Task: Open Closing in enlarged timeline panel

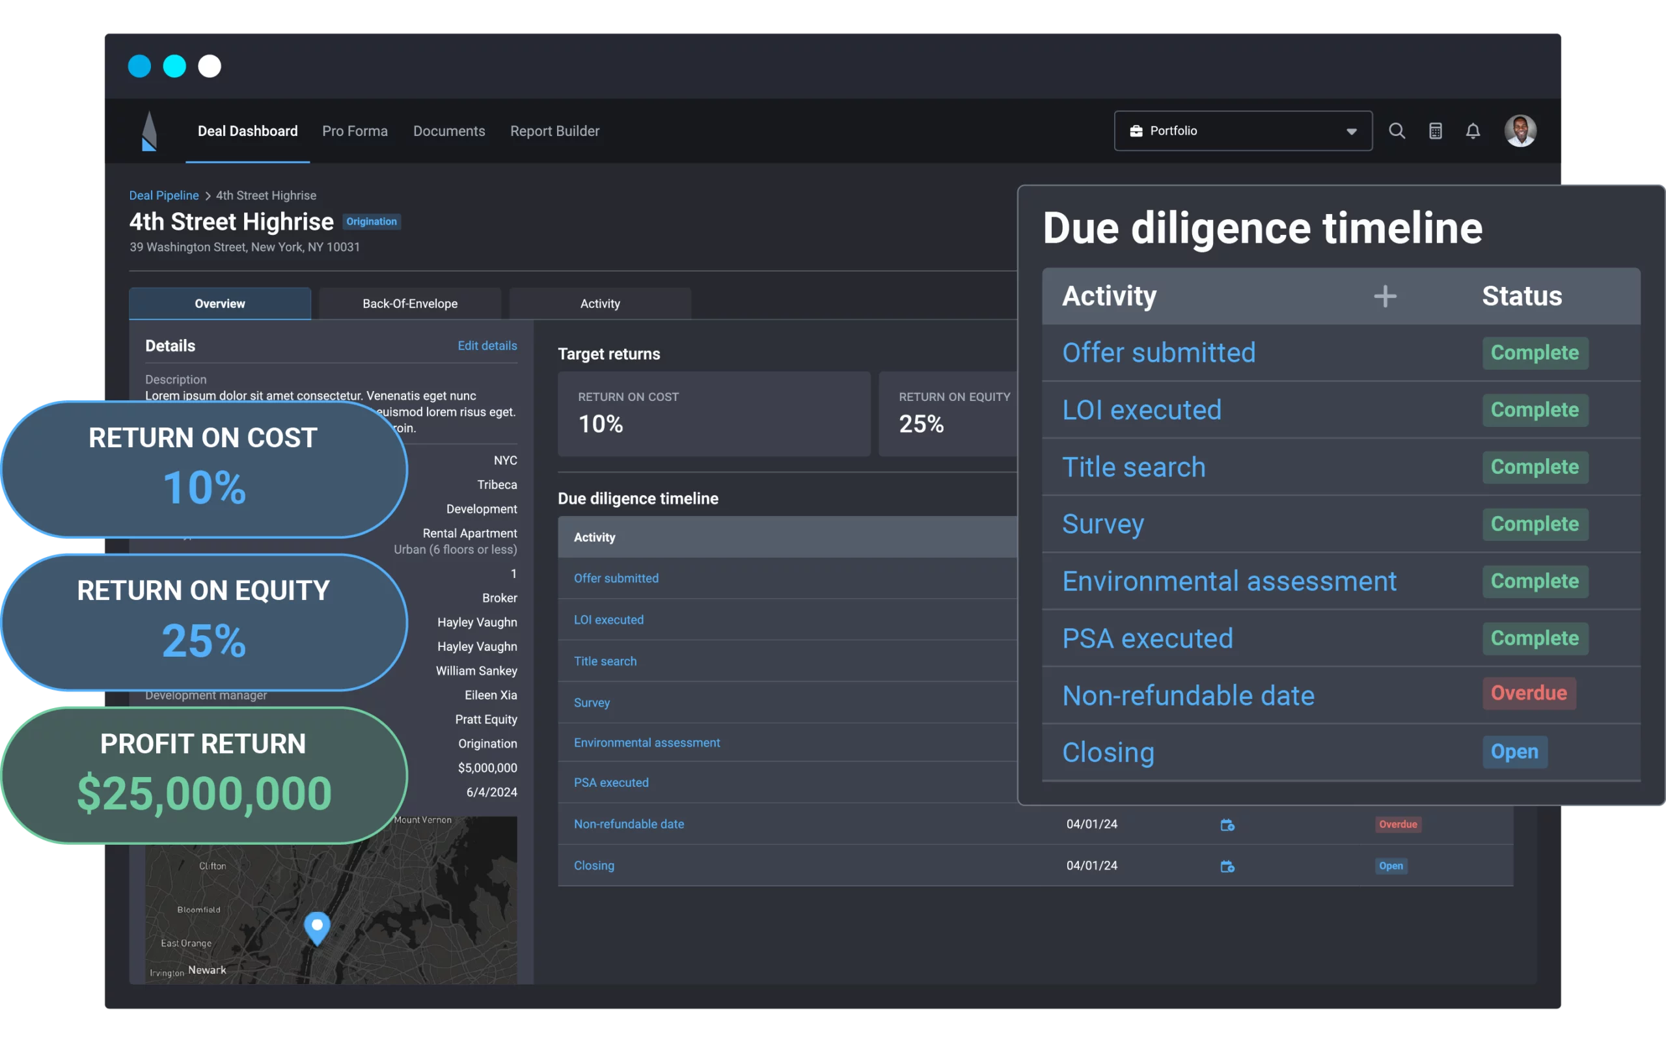Action: click(x=1108, y=752)
